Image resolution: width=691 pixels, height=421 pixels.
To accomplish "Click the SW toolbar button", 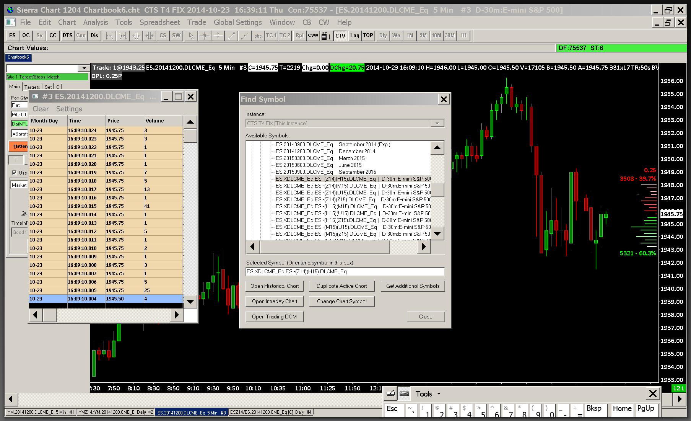I will pyautogui.click(x=176, y=36).
